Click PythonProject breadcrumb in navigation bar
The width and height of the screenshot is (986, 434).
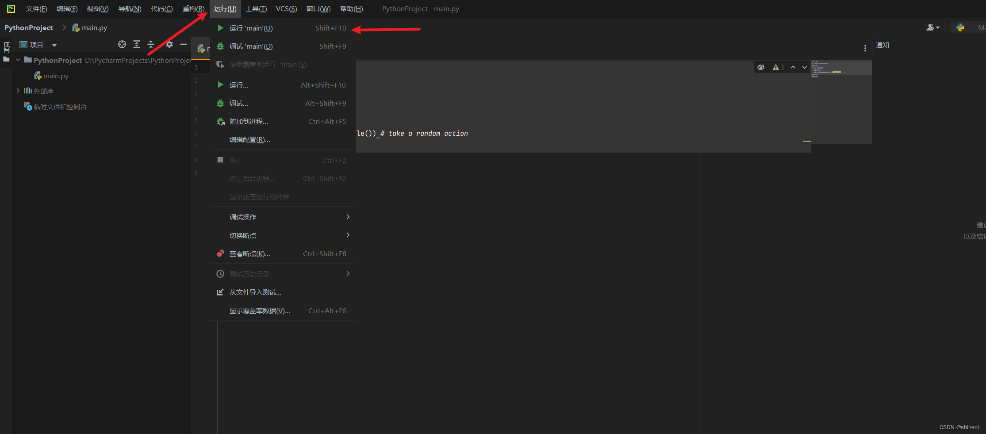coord(28,27)
